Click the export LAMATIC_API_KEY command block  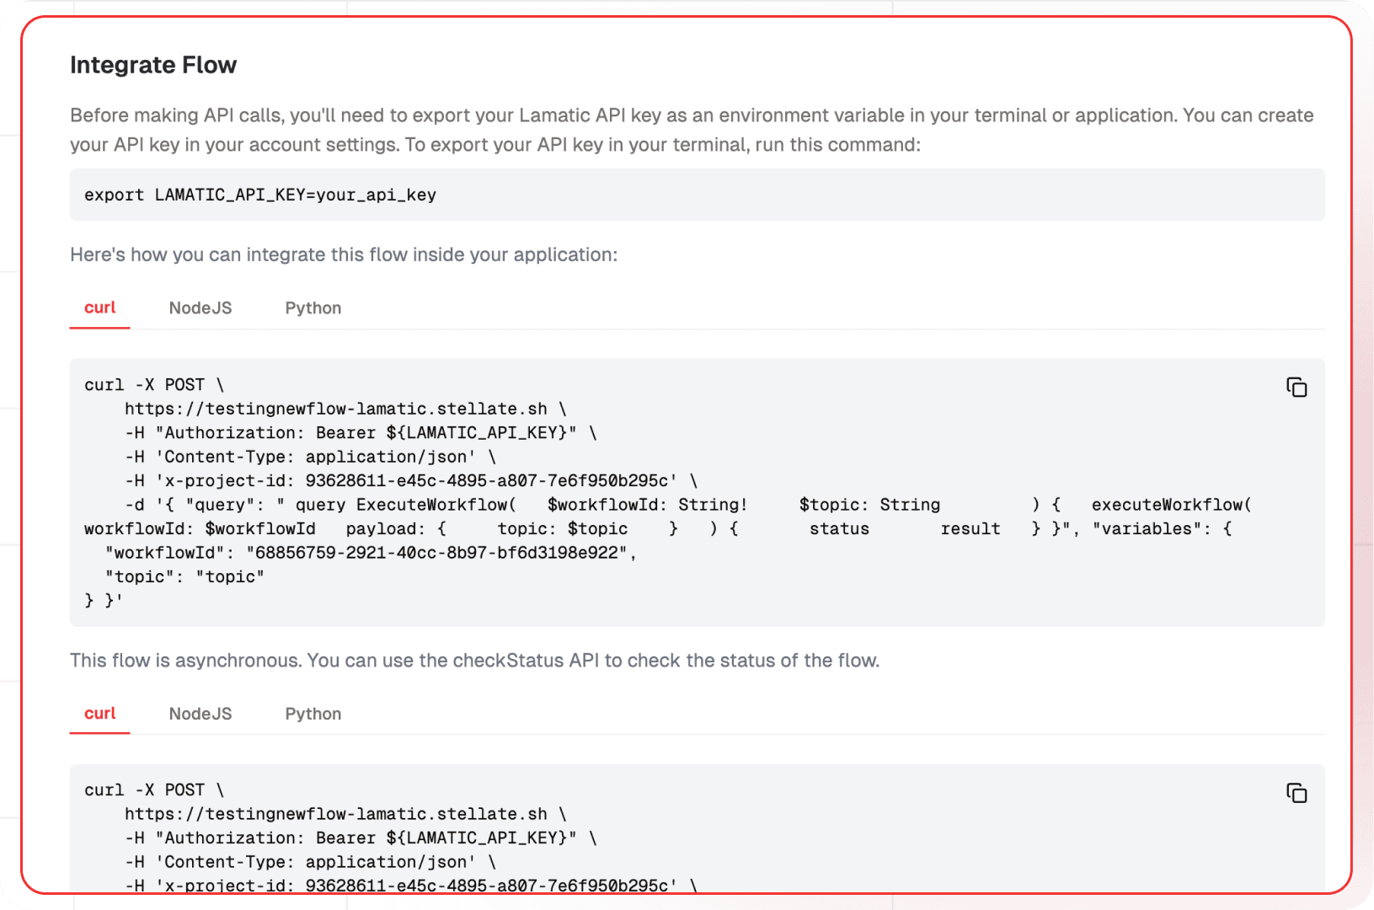[259, 195]
